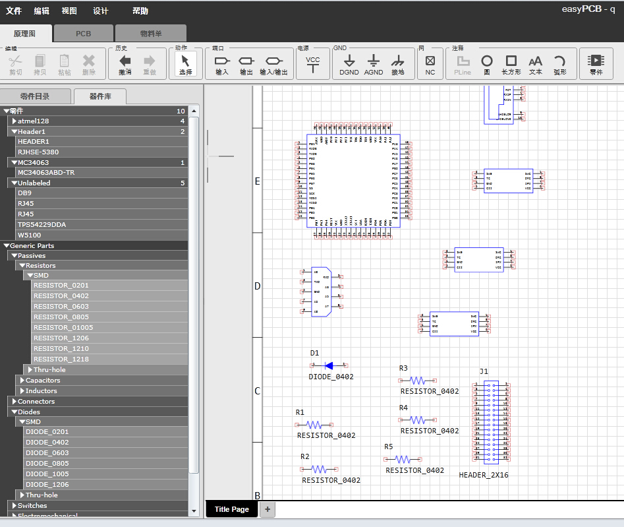Undo with the 撤消 arrow icon

(125, 61)
